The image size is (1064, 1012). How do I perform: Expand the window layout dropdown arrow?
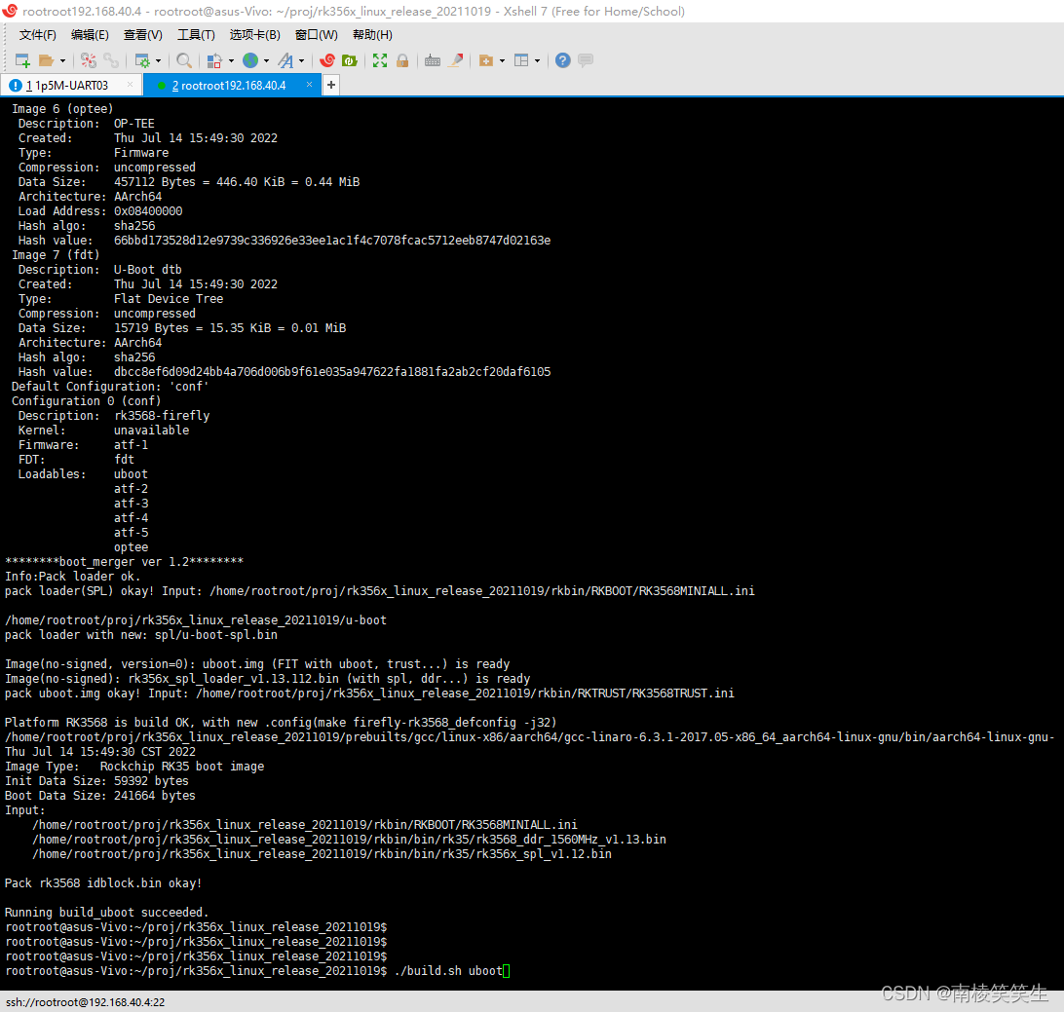537,61
